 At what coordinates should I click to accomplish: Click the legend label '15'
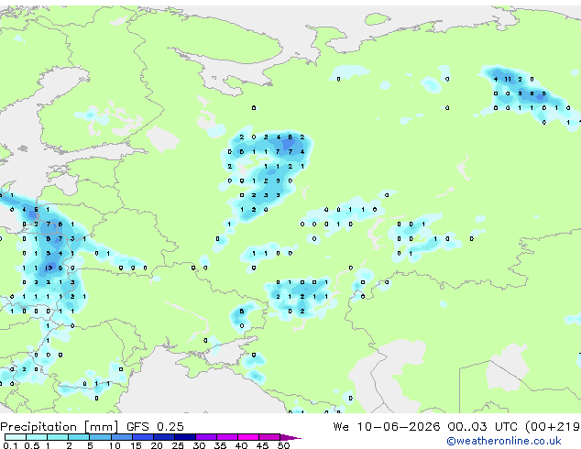[x=136, y=445]
